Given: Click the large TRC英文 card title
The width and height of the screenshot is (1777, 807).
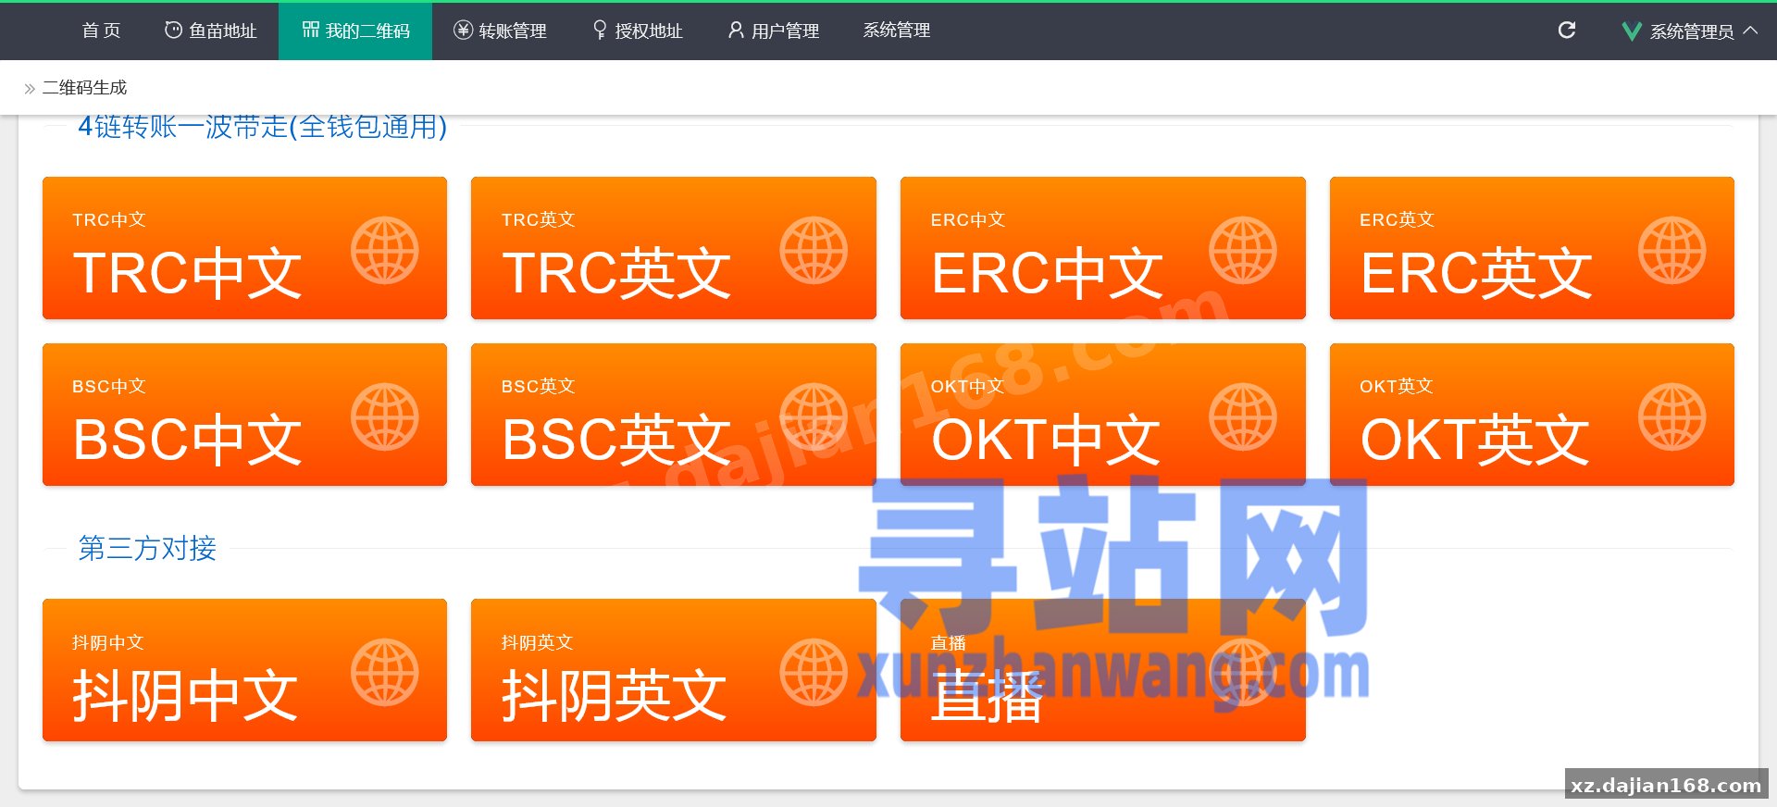Looking at the screenshot, I should coord(616,273).
